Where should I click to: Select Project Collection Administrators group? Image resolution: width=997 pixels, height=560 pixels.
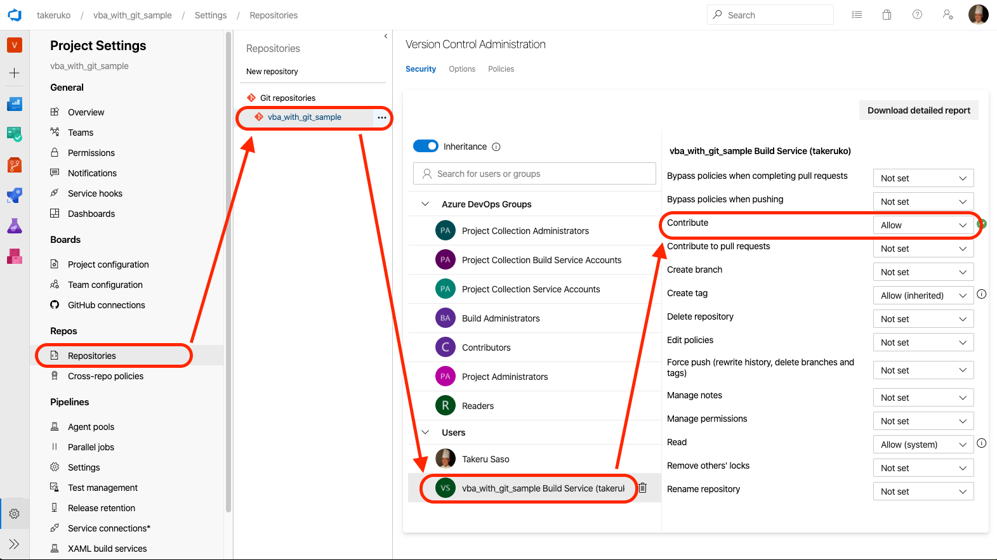[534, 231]
